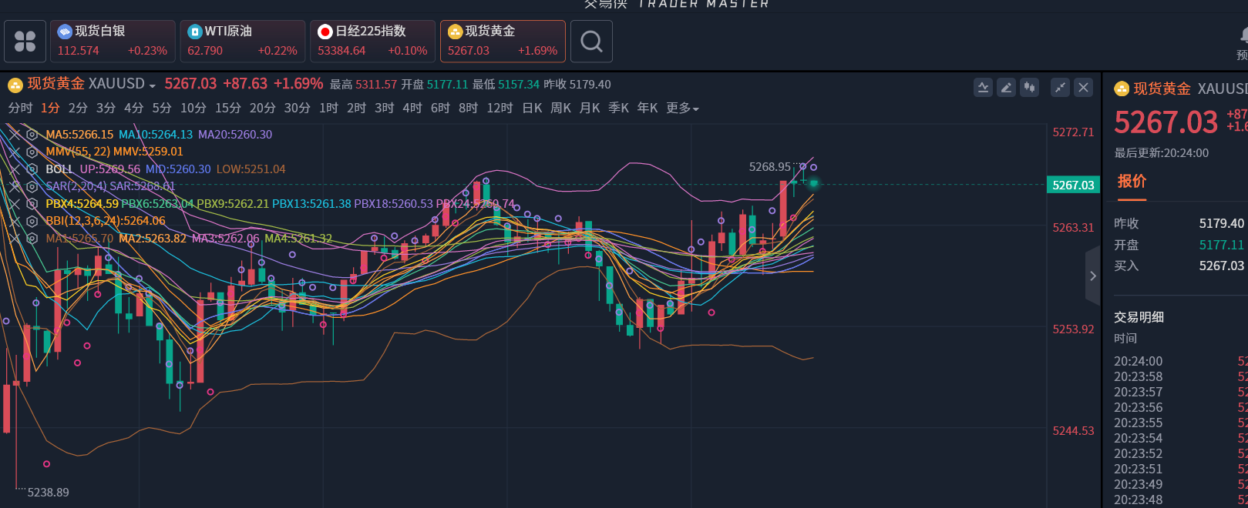This screenshot has width=1248, height=508.
Task: Click the candlestick chart type icon
Action: tap(1029, 88)
